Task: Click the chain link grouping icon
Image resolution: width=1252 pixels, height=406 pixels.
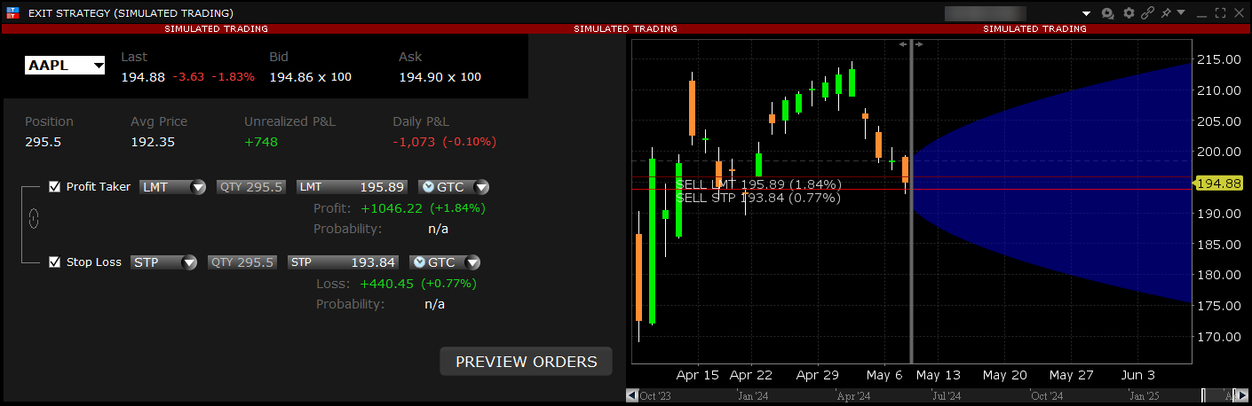Action: pyautogui.click(x=1147, y=13)
